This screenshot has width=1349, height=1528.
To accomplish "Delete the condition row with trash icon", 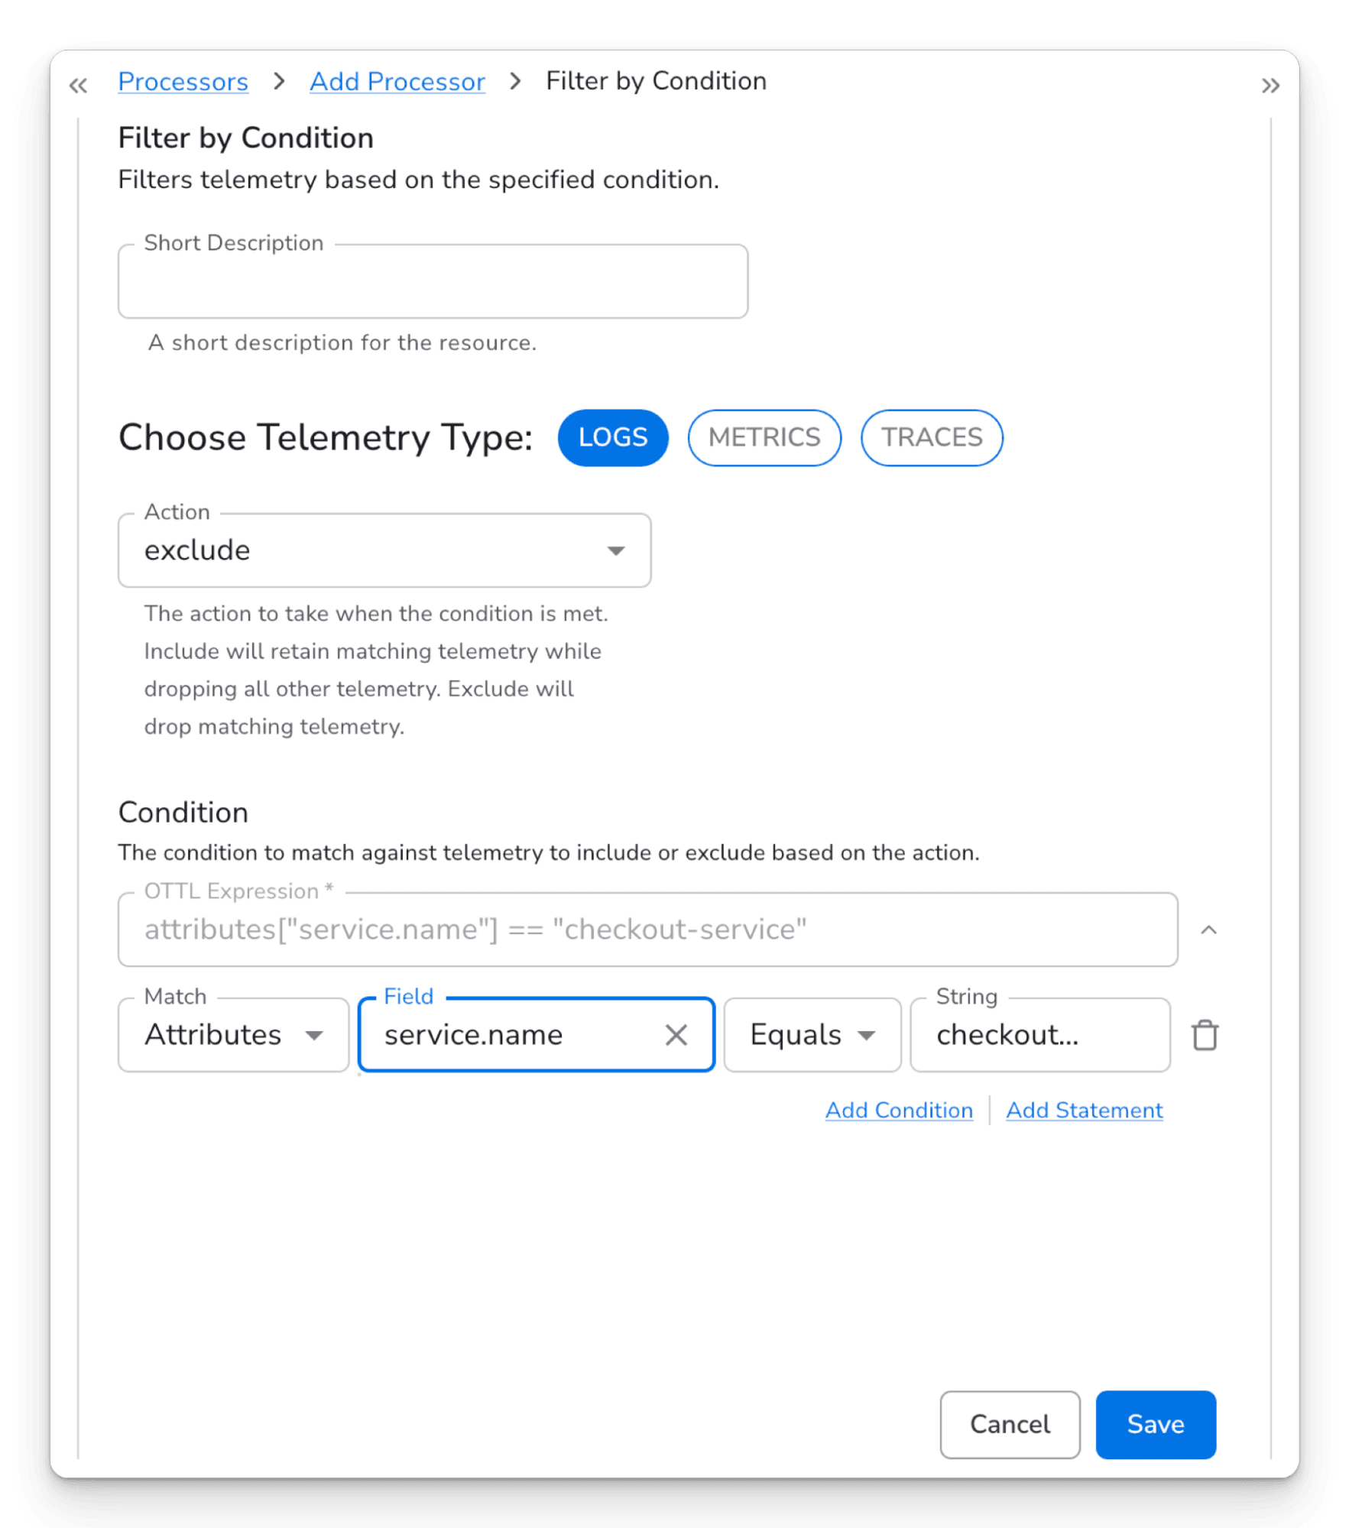I will (1205, 1036).
